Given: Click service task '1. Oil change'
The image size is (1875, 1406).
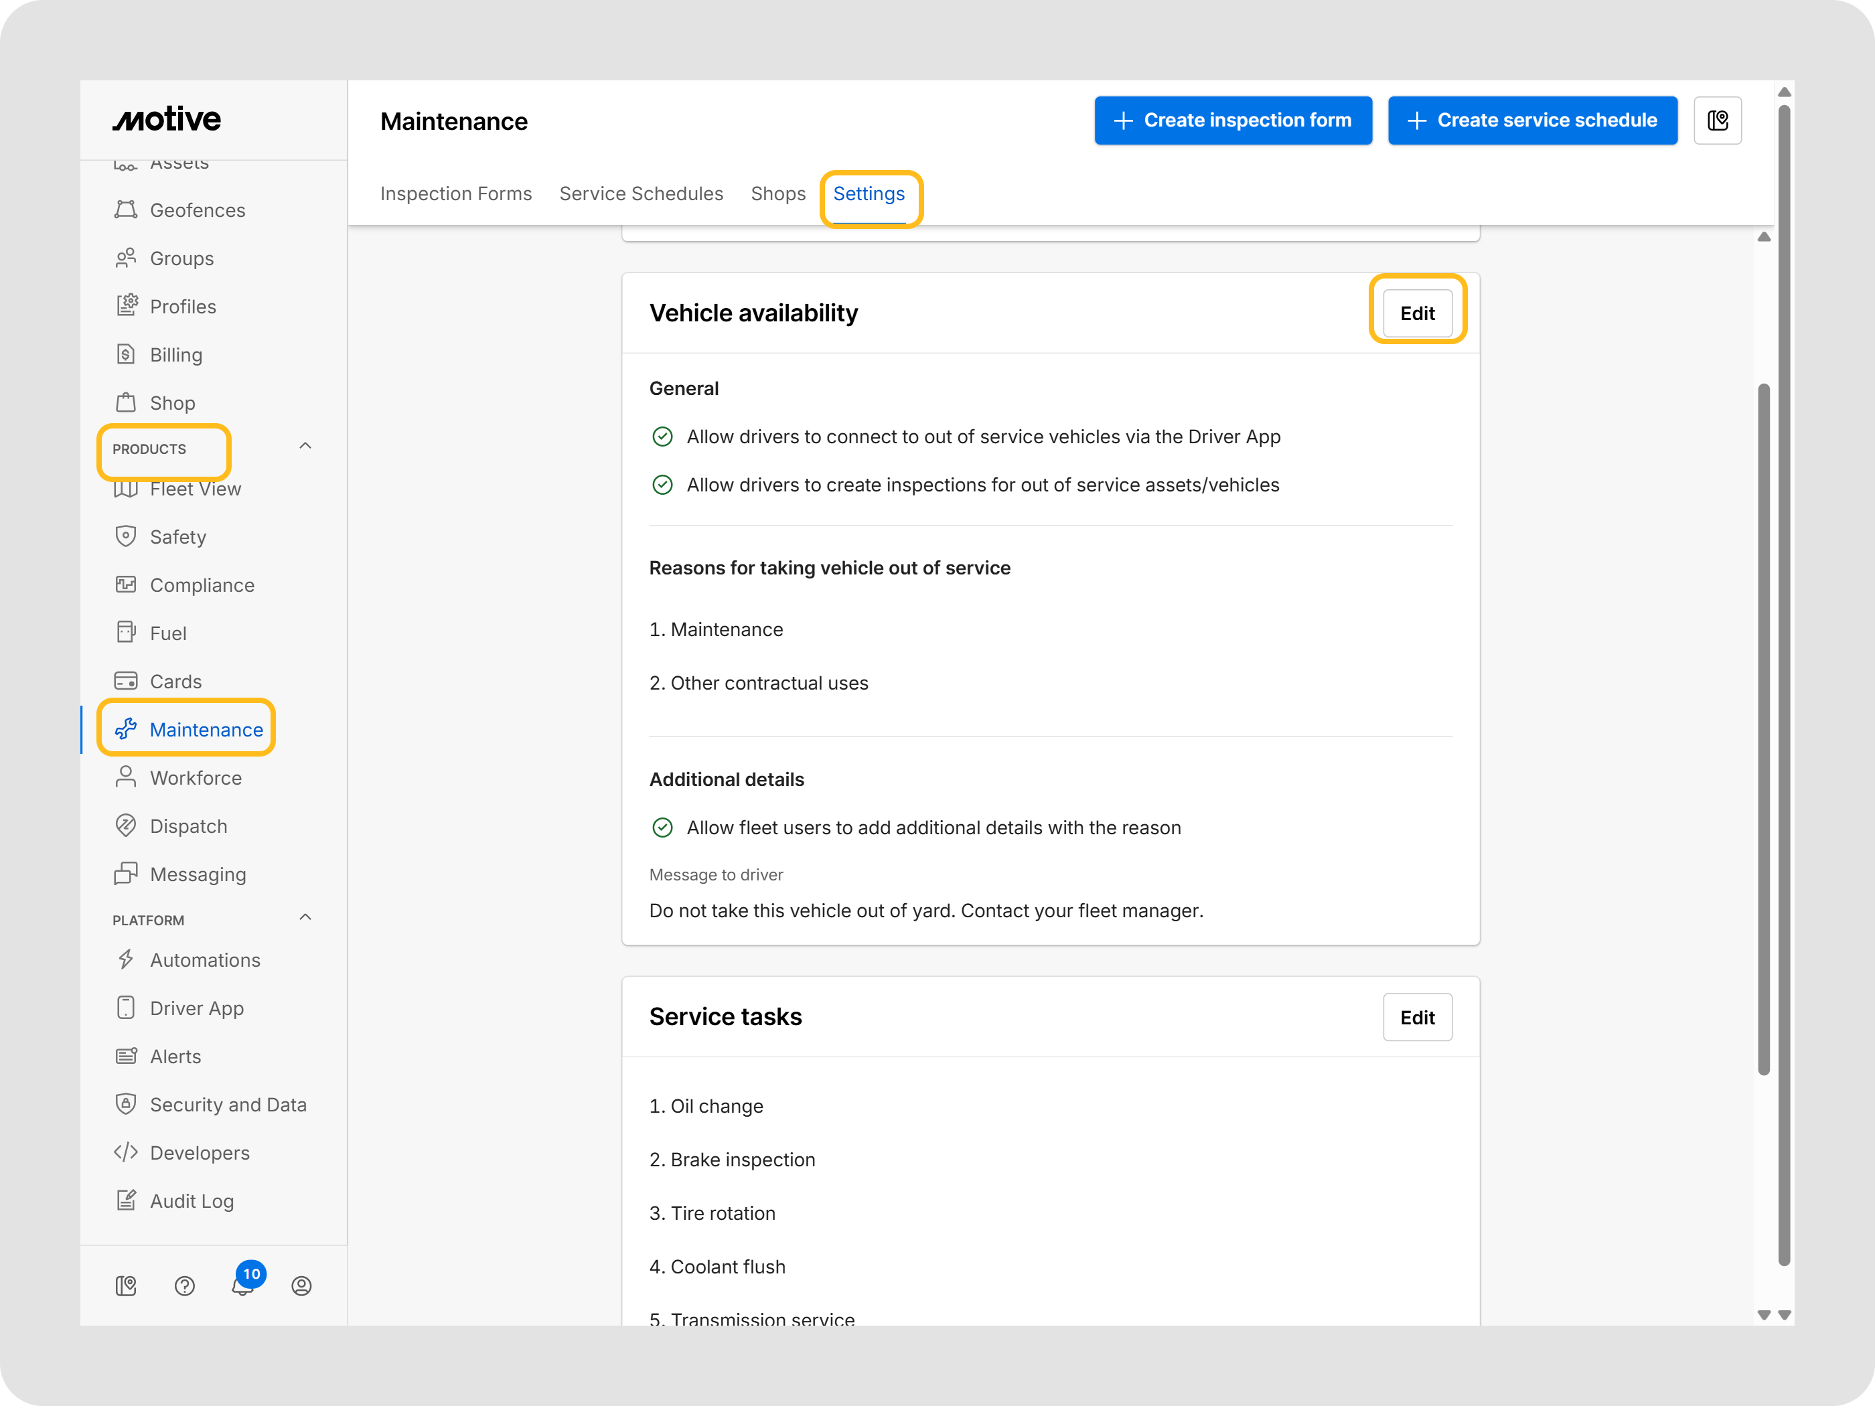Looking at the screenshot, I should click(706, 1106).
